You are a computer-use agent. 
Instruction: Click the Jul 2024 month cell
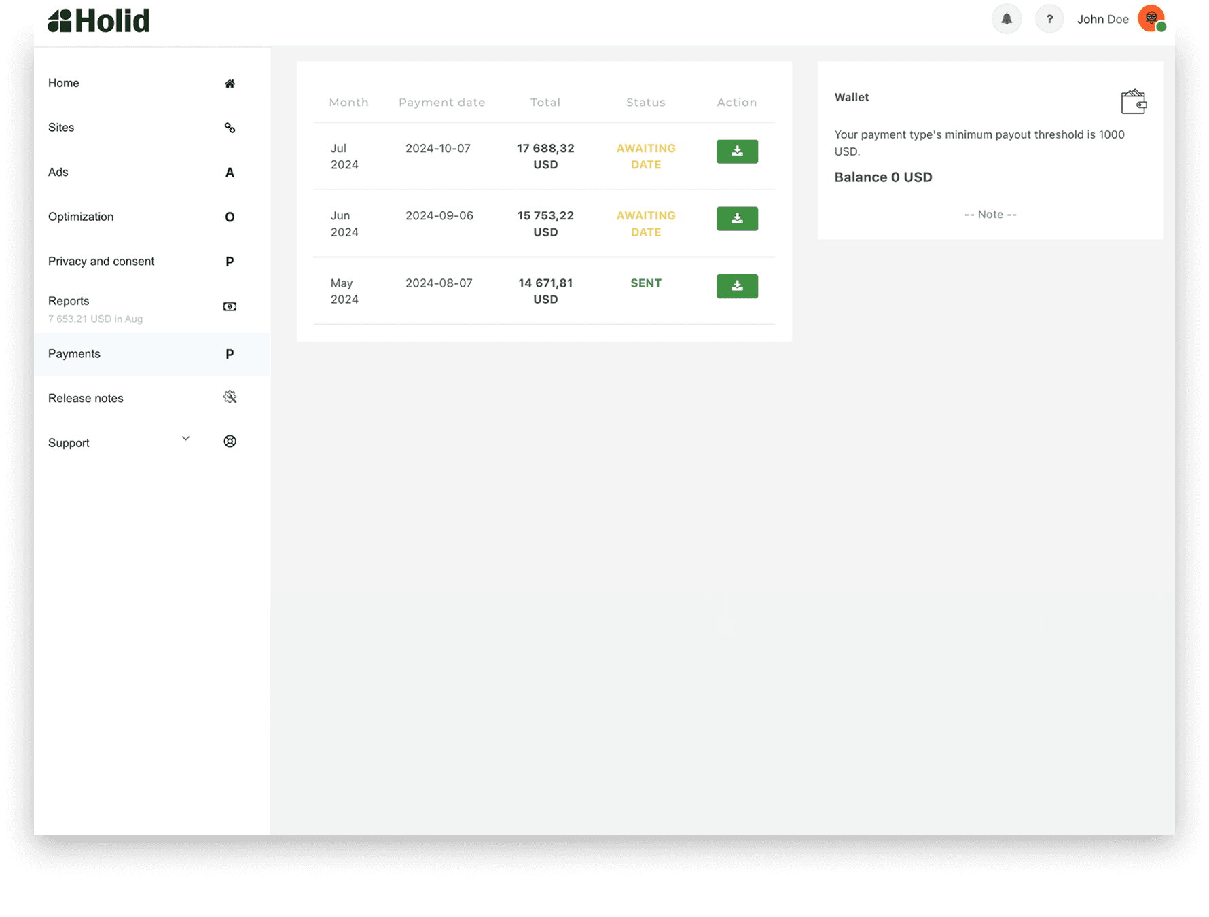click(344, 156)
